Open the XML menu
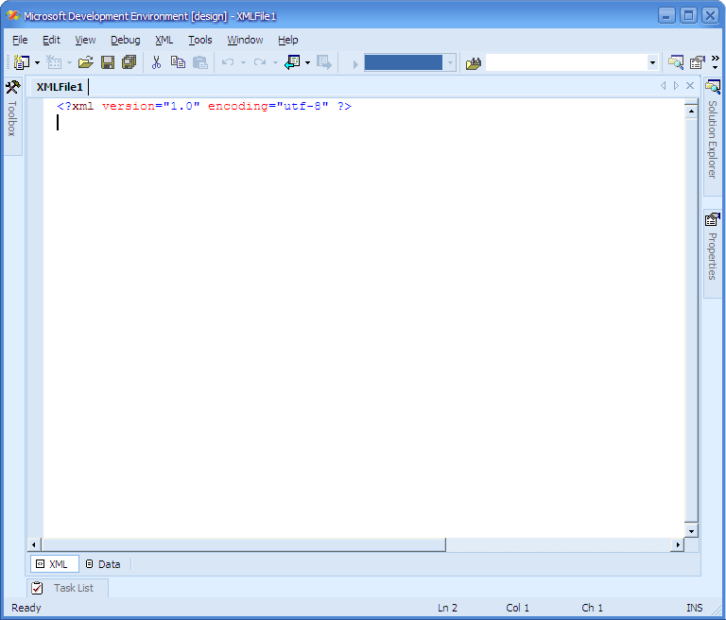Screen dimensions: 726x620 pos(164,40)
